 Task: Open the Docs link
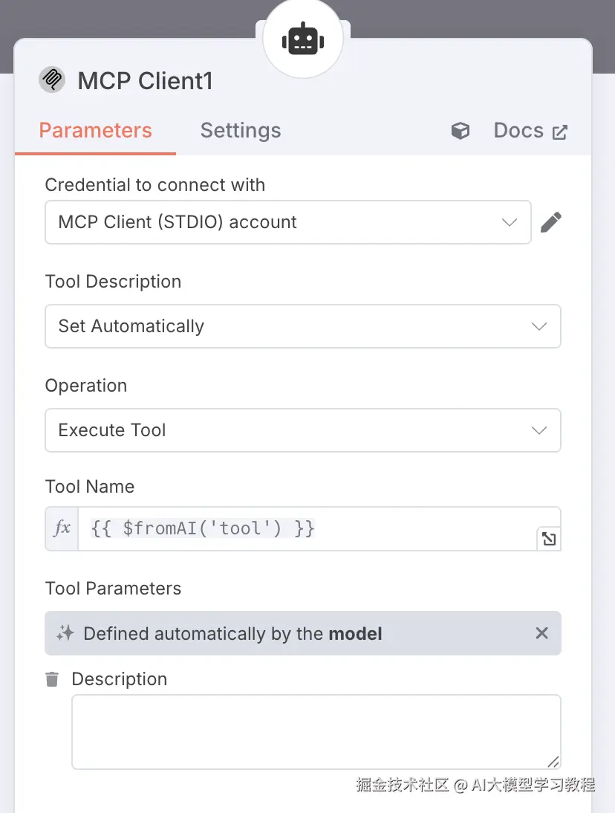pos(518,131)
